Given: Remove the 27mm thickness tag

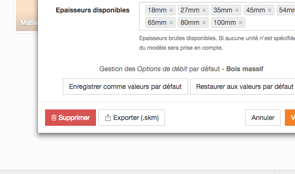Looking at the screenshot, I should pos(204,10).
